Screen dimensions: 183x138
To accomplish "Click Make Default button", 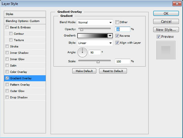I will (84, 71).
